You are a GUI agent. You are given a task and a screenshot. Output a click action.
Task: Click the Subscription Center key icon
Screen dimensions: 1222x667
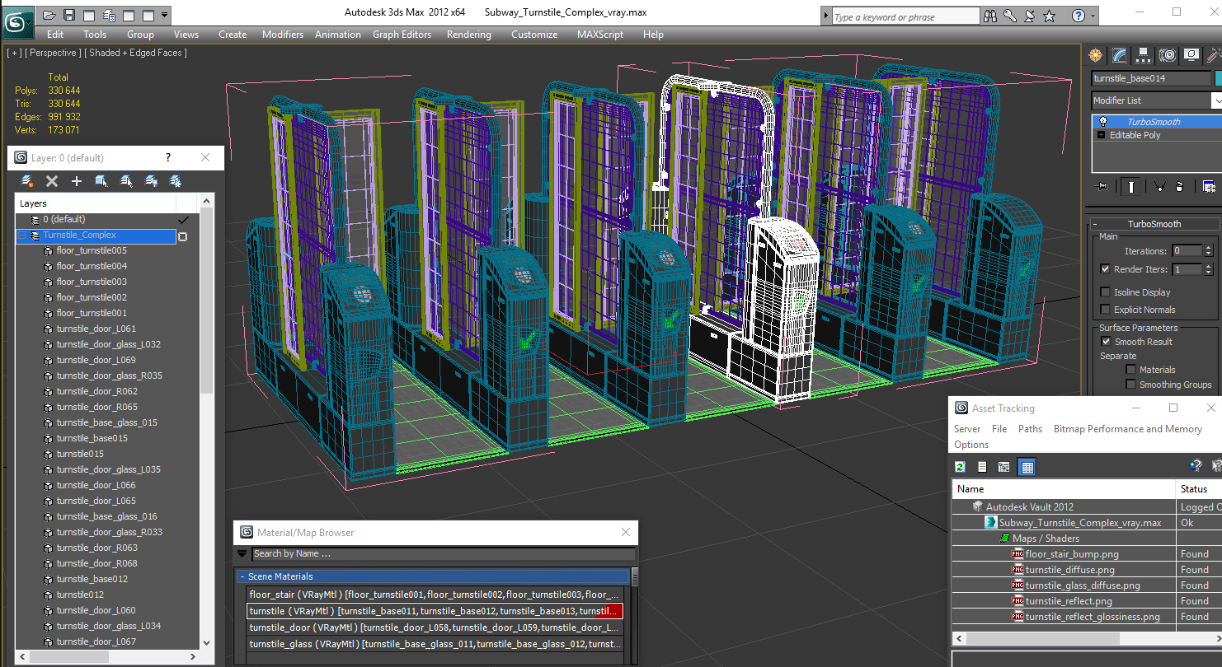pos(1010,16)
